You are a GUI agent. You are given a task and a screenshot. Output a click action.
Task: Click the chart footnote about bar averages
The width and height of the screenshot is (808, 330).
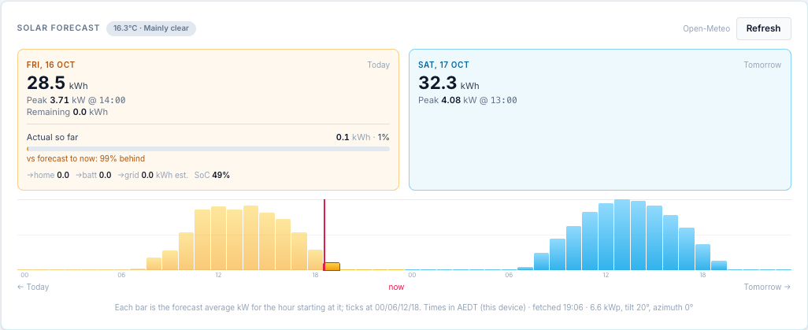click(404, 307)
